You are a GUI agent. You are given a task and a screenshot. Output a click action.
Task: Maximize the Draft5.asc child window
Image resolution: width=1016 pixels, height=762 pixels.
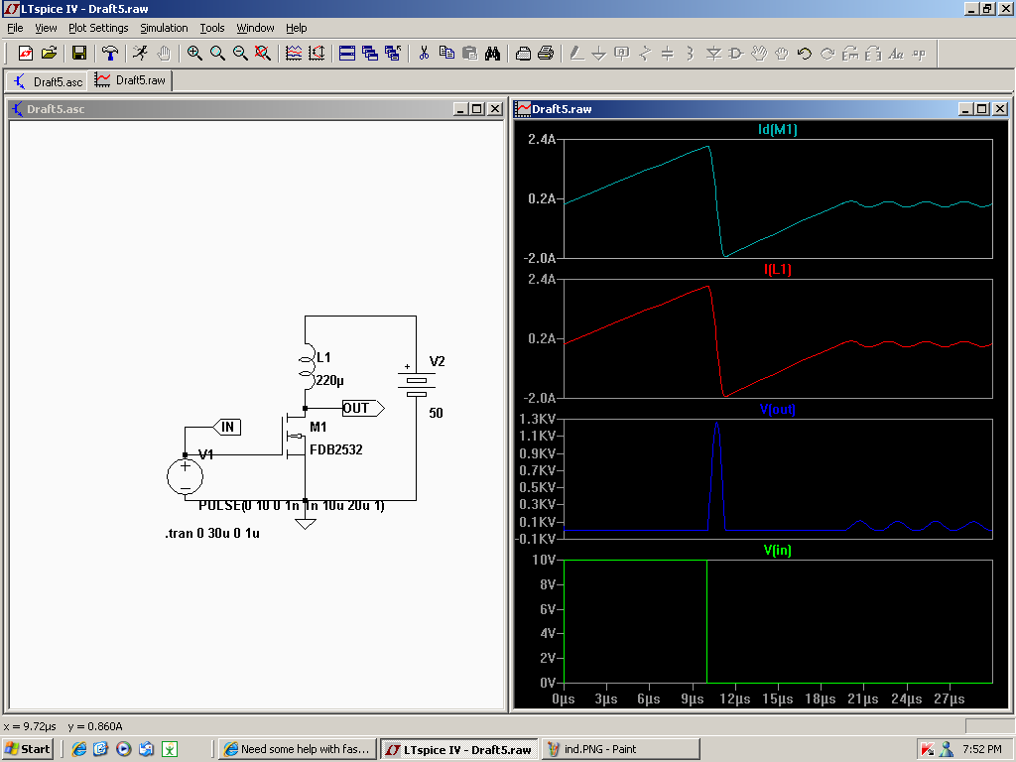tap(477, 109)
